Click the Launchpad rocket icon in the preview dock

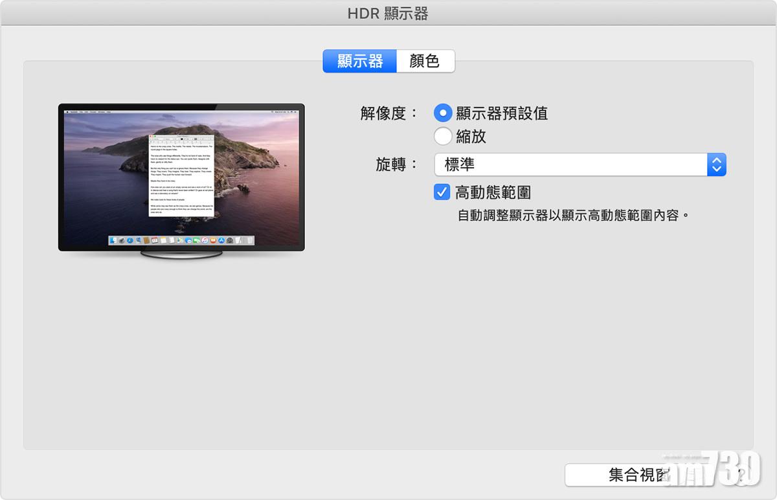[121, 240]
